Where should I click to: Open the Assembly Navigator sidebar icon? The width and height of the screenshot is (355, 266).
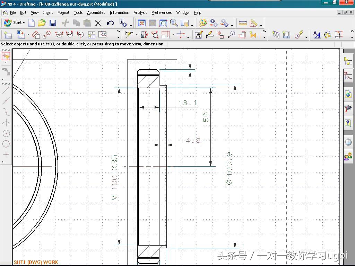(348, 61)
